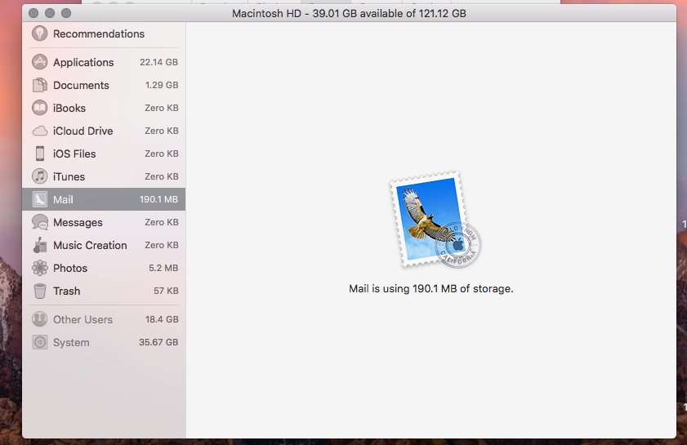The height and width of the screenshot is (445, 687).
Task: Show iBooks storage details
Action: pyautogui.click(x=104, y=108)
